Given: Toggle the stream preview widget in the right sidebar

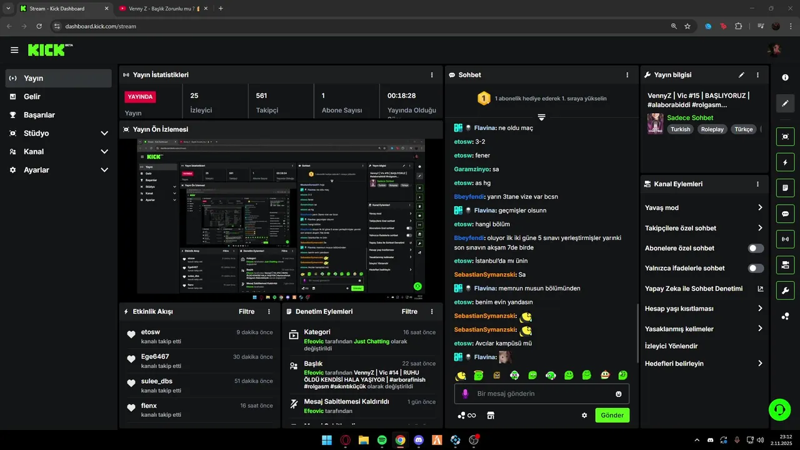Looking at the screenshot, I should pyautogui.click(x=785, y=136).
